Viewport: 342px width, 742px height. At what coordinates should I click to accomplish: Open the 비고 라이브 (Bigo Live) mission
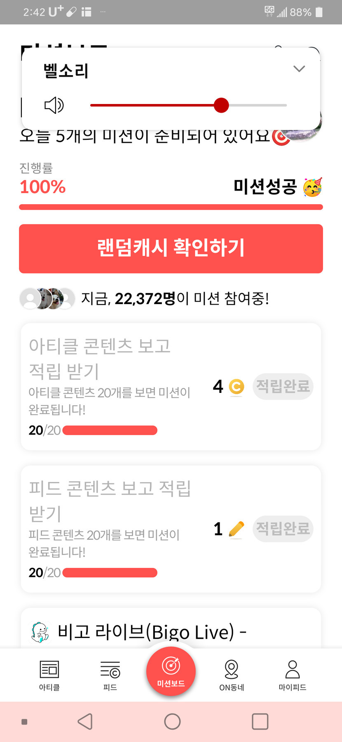(152, 632)
